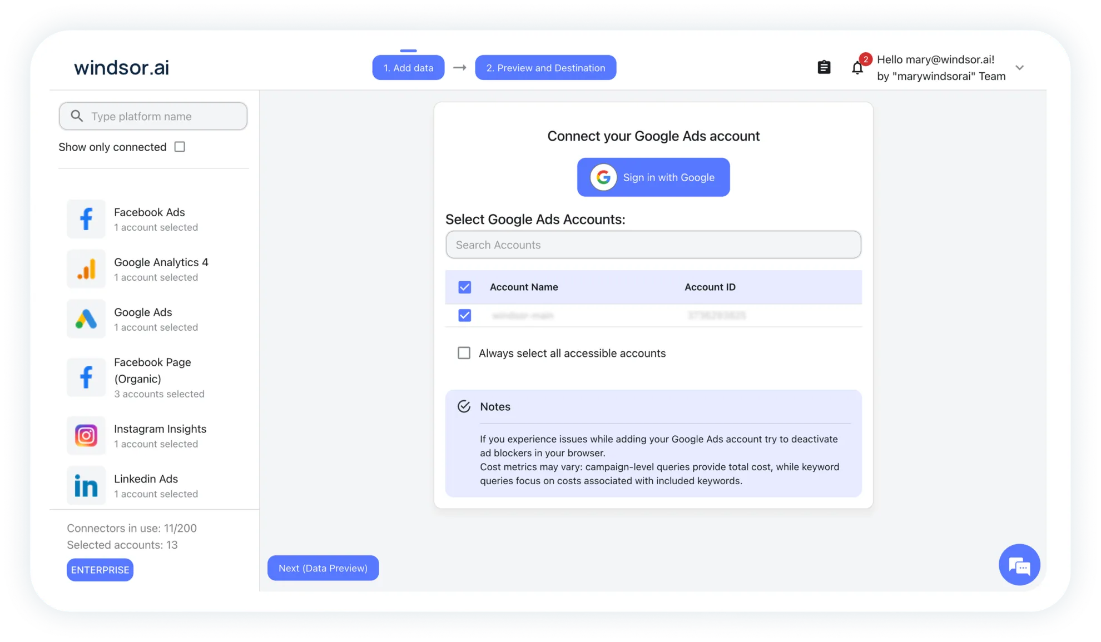Click the magnifier icon in platform search
Image resolution: width=1101 pixels, height=642 pixels.
point(77,116)
